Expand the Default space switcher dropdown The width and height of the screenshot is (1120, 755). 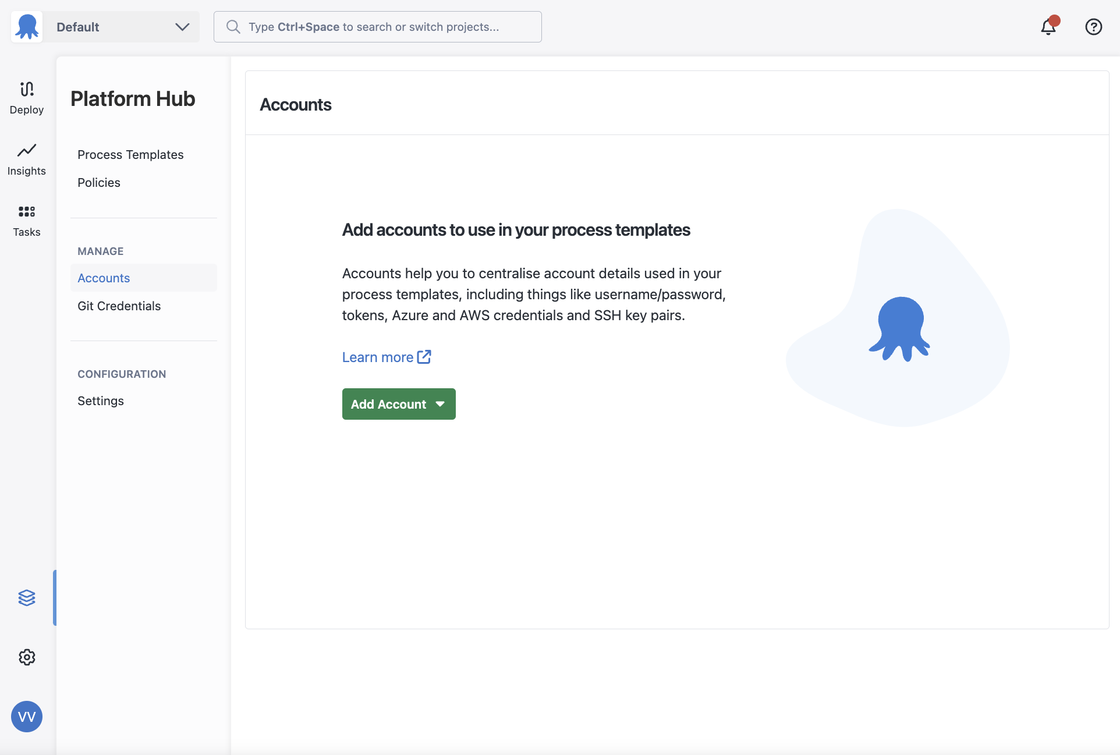[182, 27]
